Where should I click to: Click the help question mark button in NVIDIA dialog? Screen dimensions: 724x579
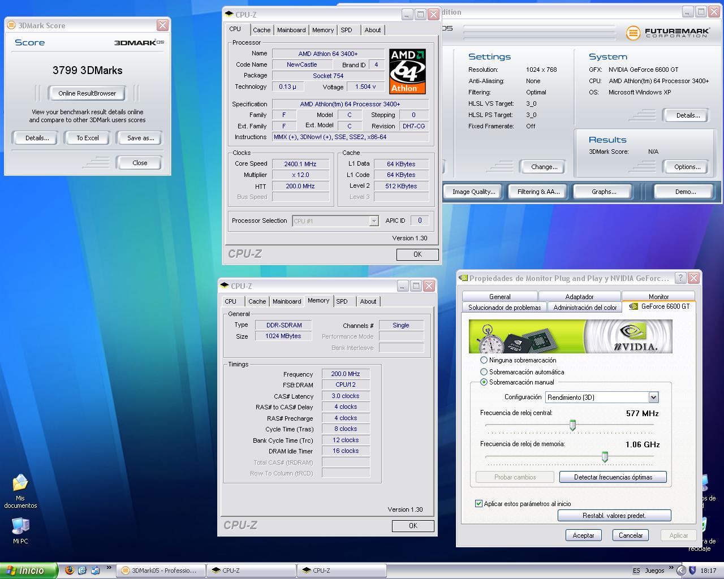pyautogui.click(x=680, y=278)
